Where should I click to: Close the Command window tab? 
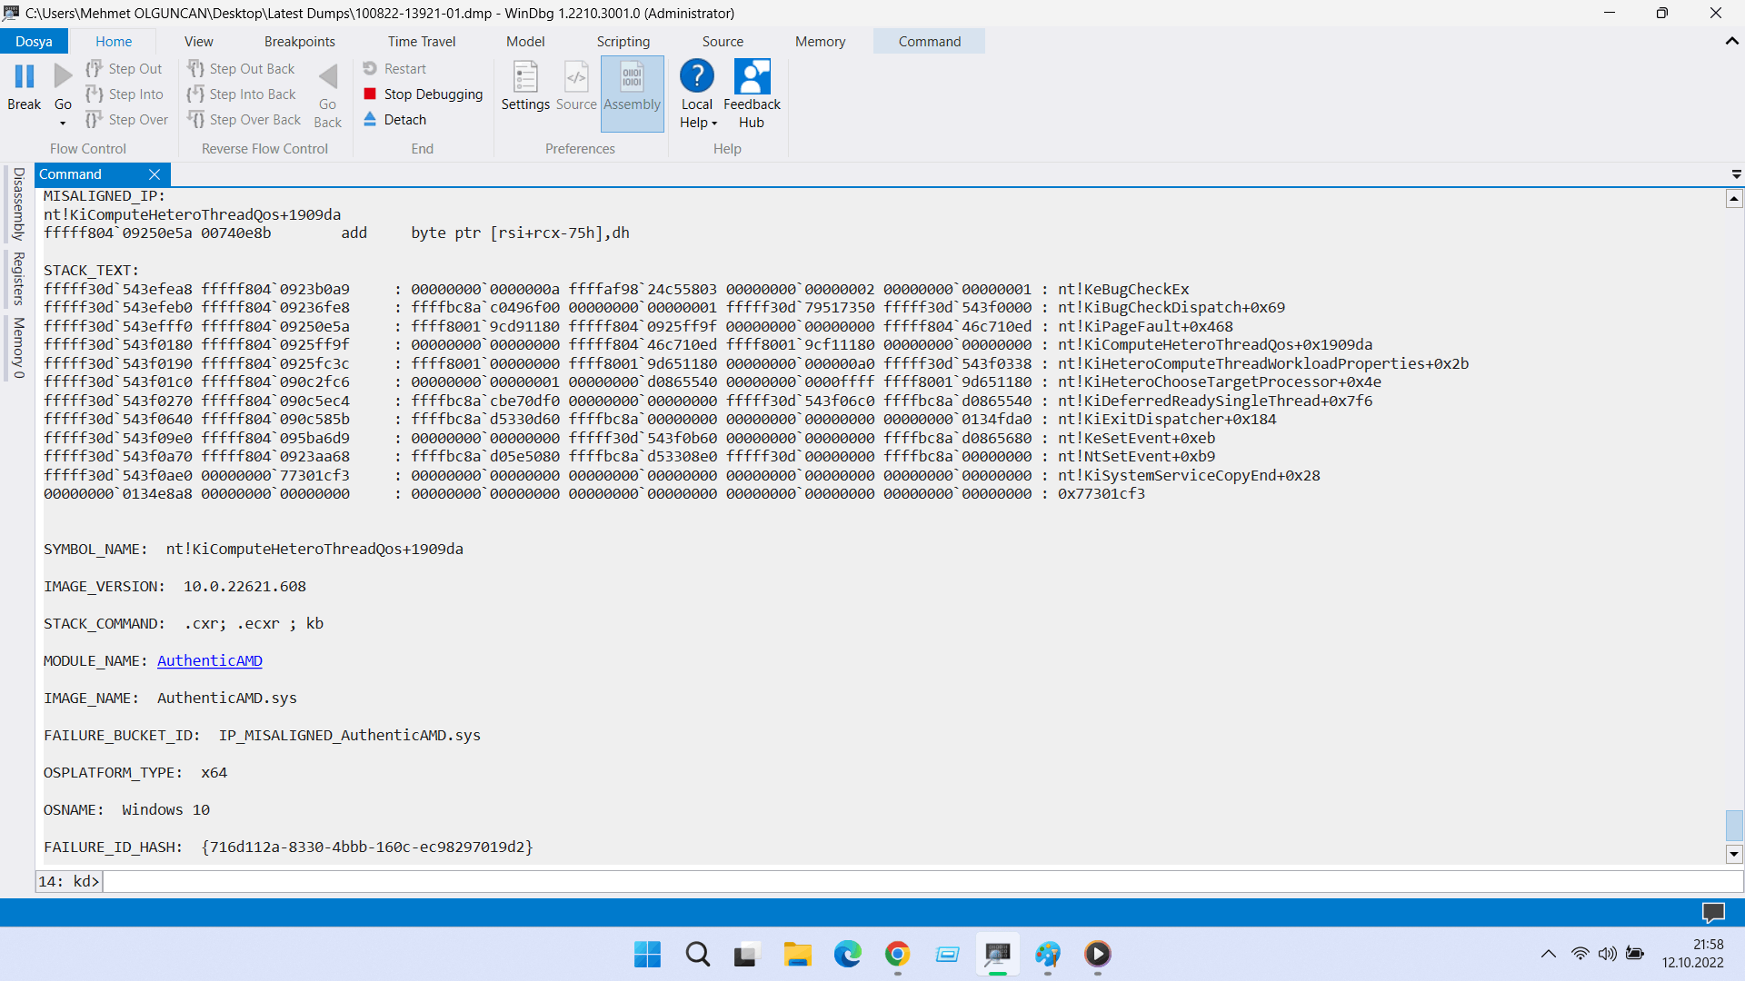point(155,174)
